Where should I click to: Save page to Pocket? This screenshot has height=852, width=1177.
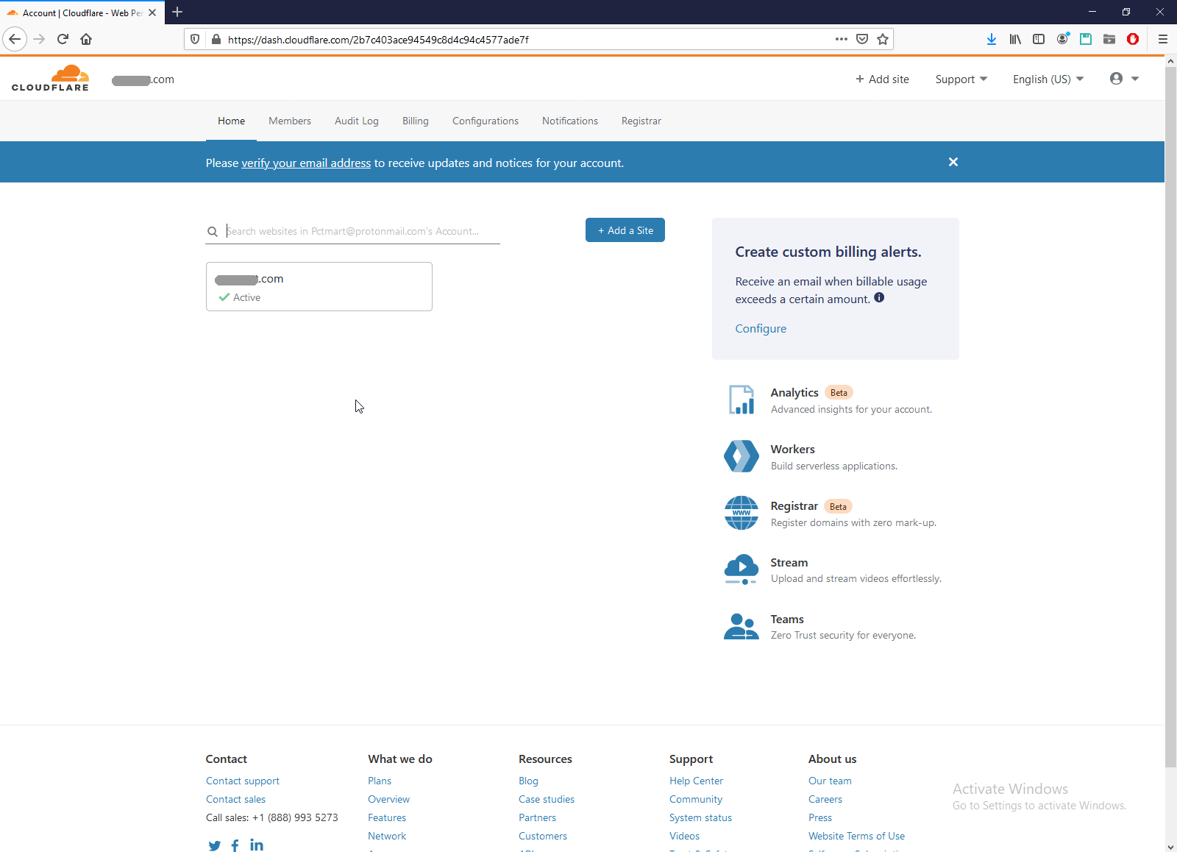[862, 39]
